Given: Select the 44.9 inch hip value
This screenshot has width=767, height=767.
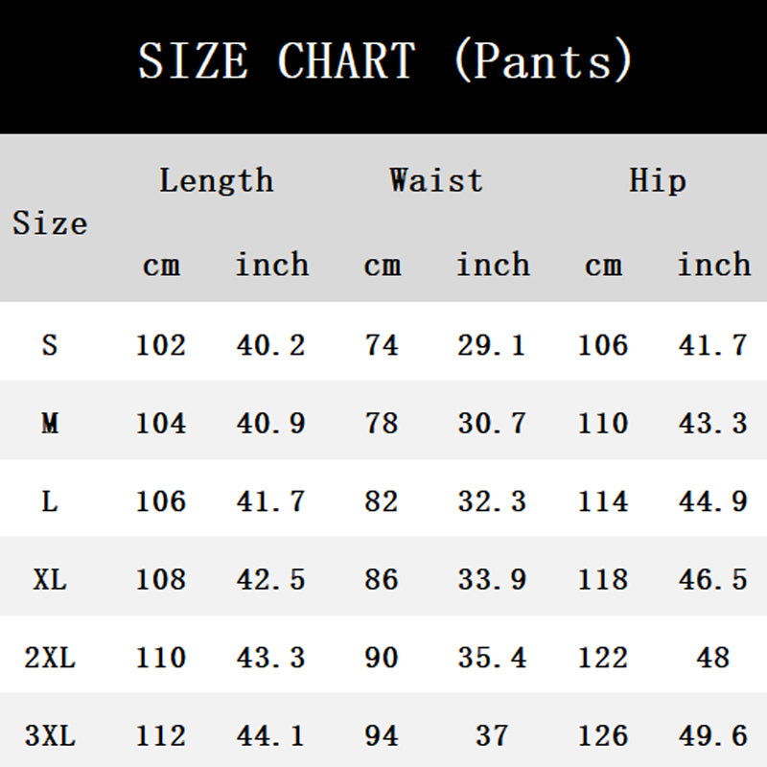Looking at the screenshot, I should 713,500.
